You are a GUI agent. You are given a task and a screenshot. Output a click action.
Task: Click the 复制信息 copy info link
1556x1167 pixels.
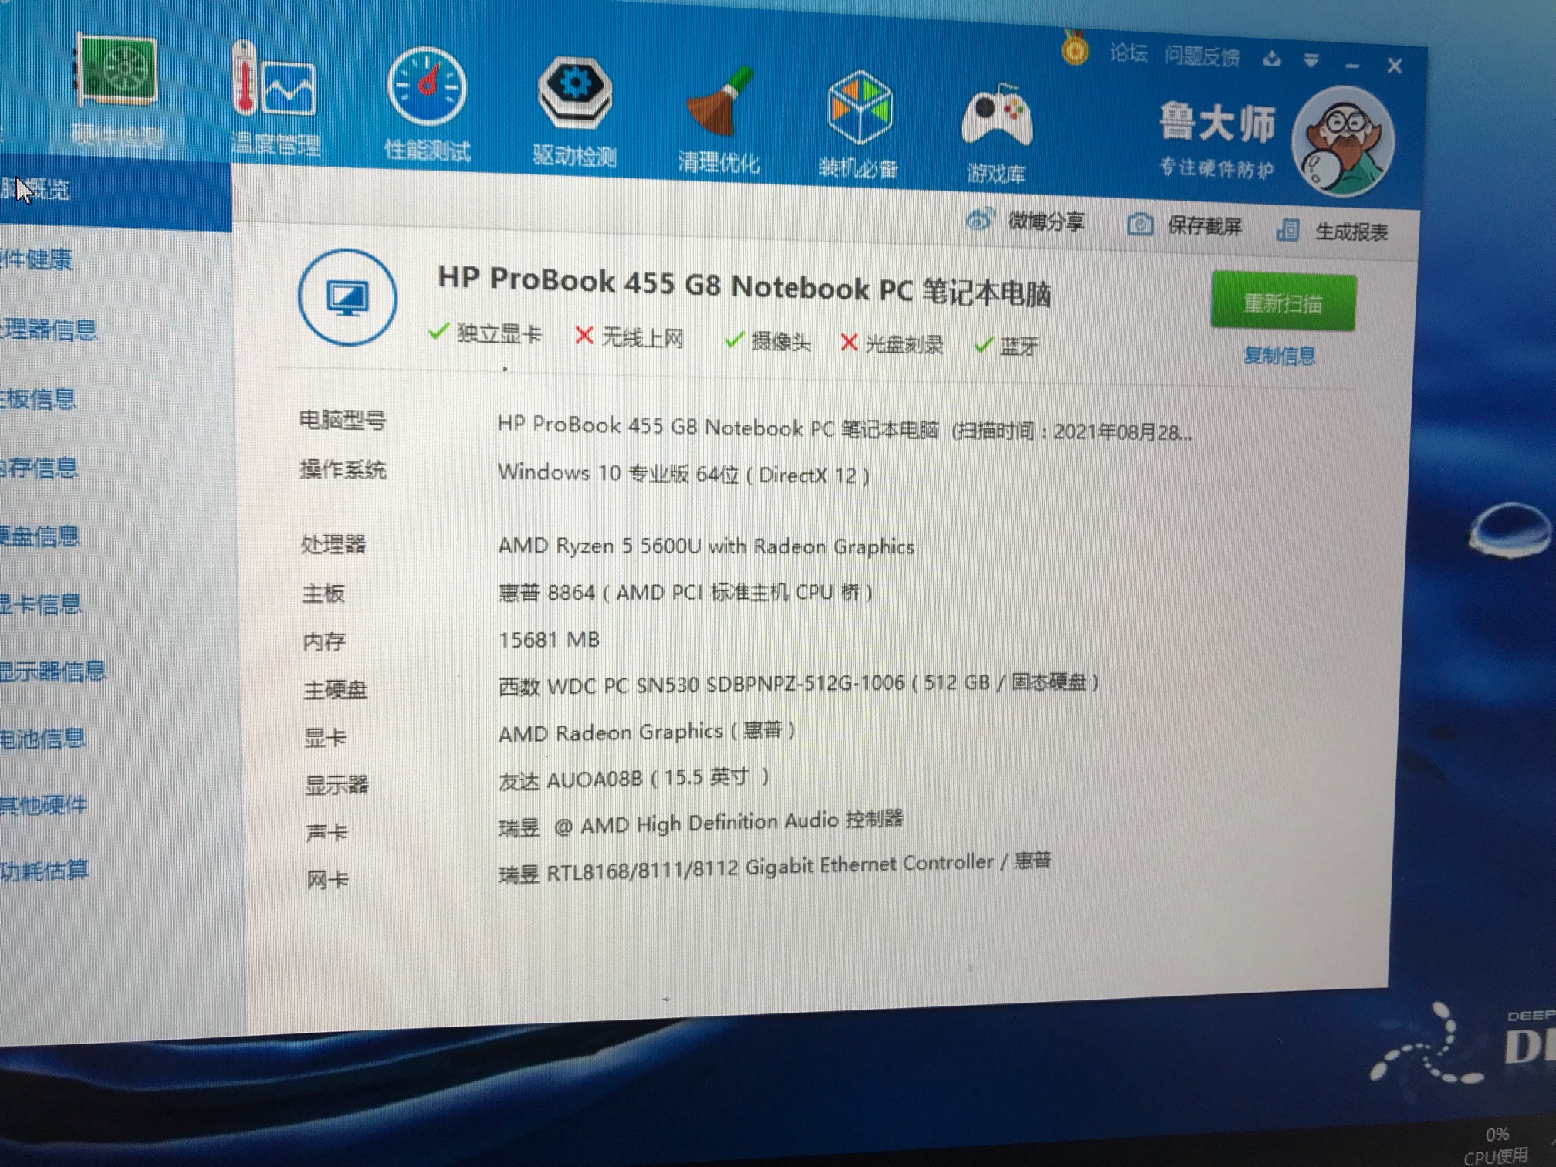(x=1279, y=356)
